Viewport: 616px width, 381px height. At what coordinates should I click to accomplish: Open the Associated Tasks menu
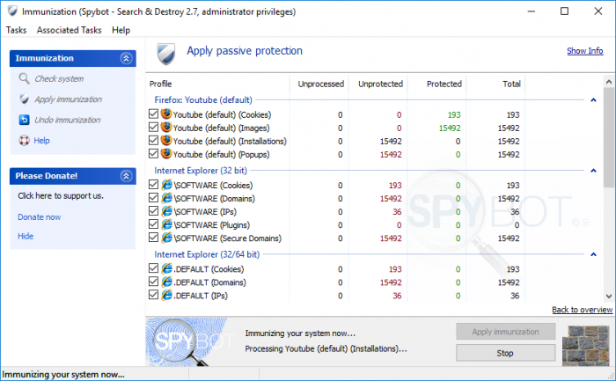(70, 30)
